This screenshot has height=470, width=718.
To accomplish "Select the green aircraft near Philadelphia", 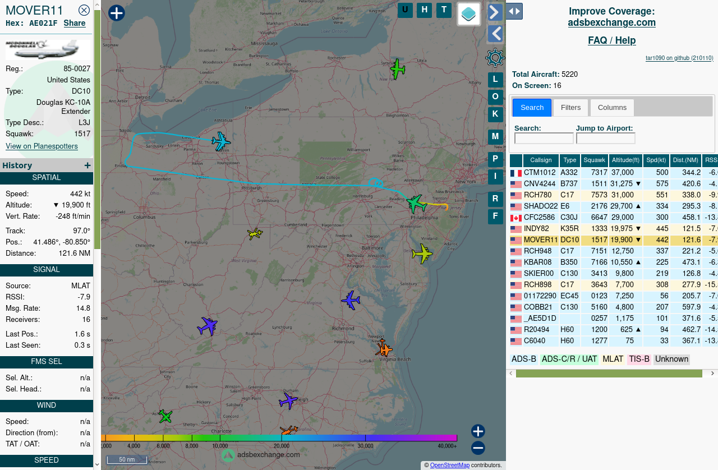I will click(417, 203).
